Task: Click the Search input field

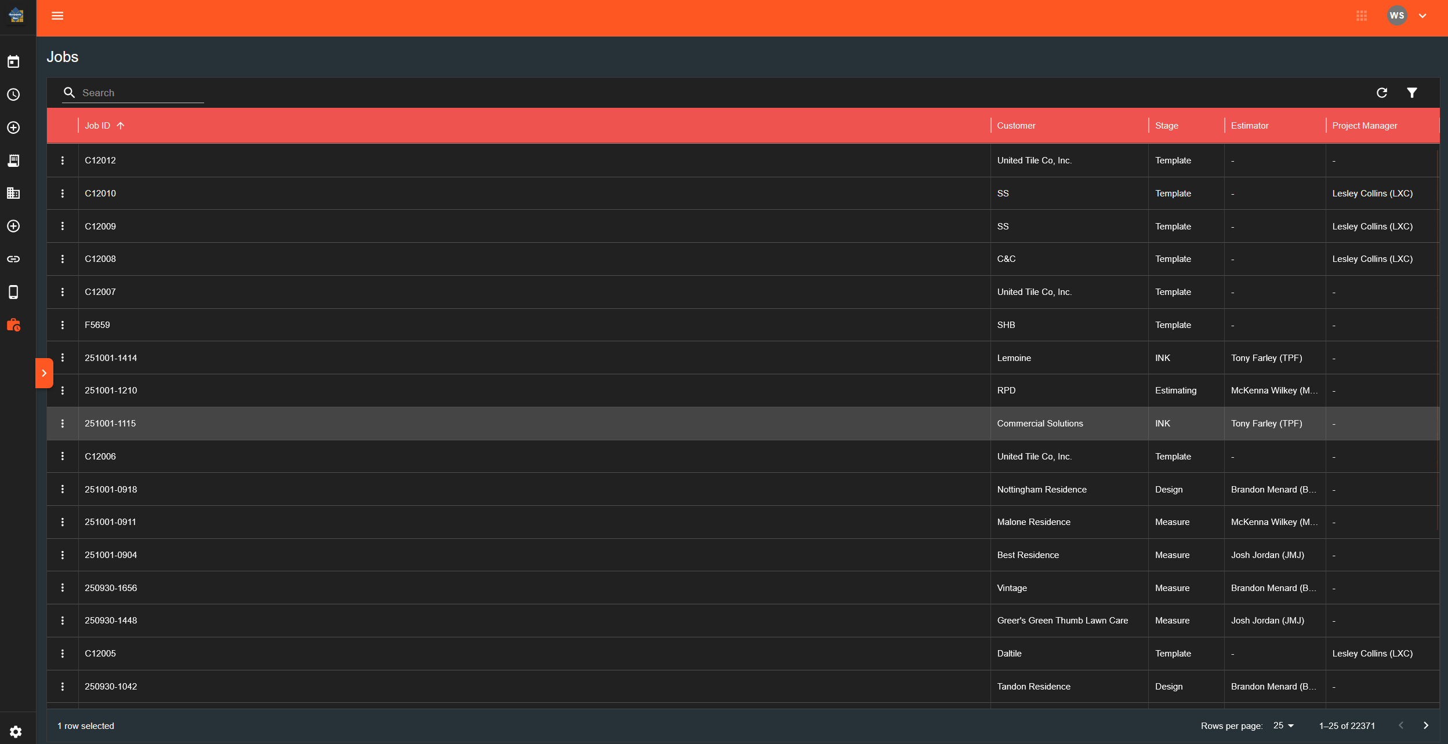Action: 139,93
